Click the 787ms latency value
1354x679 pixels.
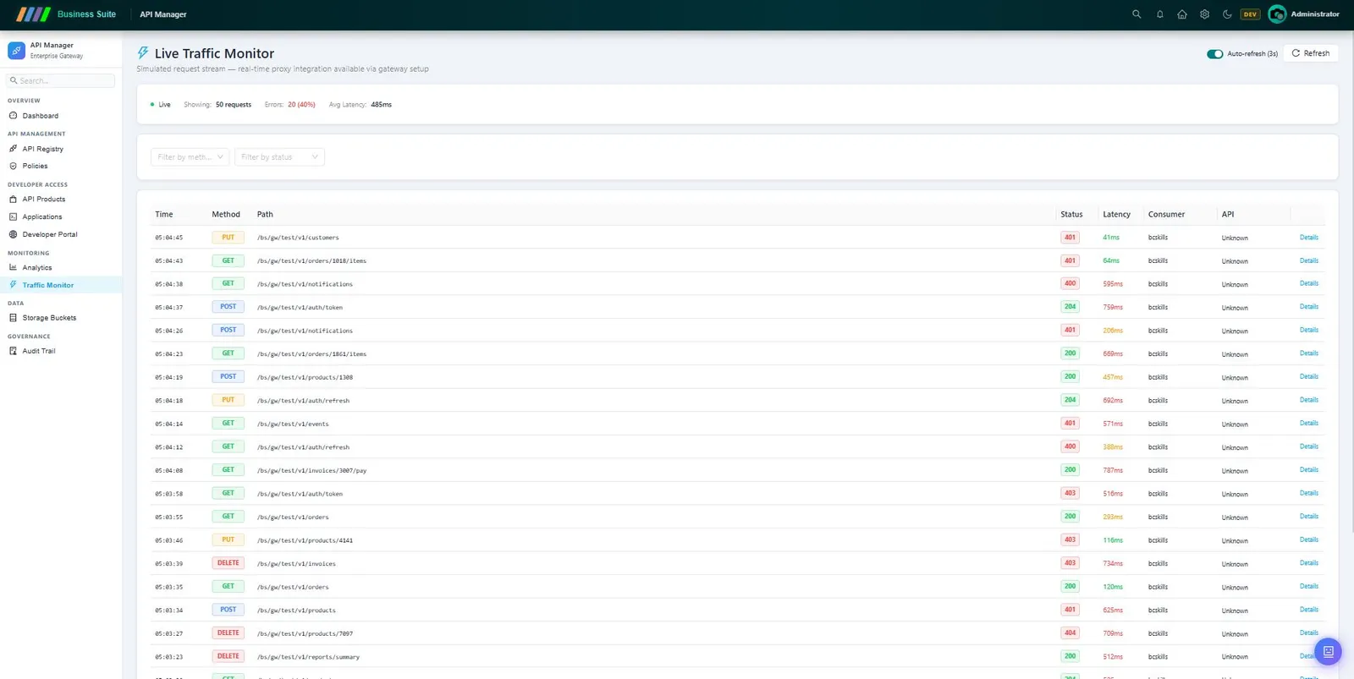coord(1113,470)
